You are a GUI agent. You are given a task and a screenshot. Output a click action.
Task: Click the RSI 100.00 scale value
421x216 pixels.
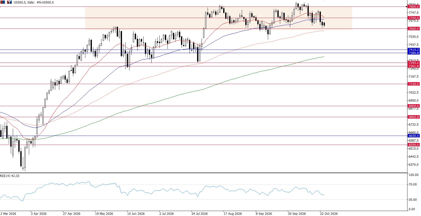[413, 175]
